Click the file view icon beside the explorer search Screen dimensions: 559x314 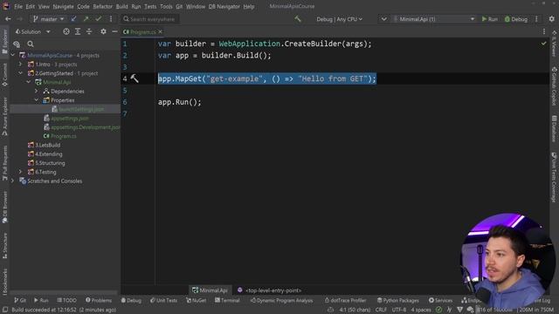tap(17, 44)
